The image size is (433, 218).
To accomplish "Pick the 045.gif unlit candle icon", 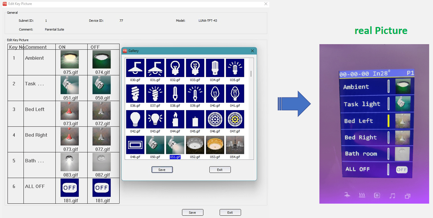I will (x=195, y=119).
